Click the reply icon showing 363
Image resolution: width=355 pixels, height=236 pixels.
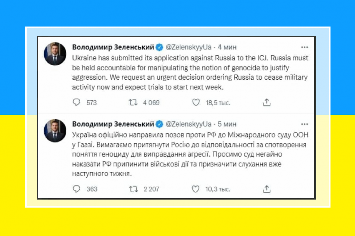pos(77,189)
